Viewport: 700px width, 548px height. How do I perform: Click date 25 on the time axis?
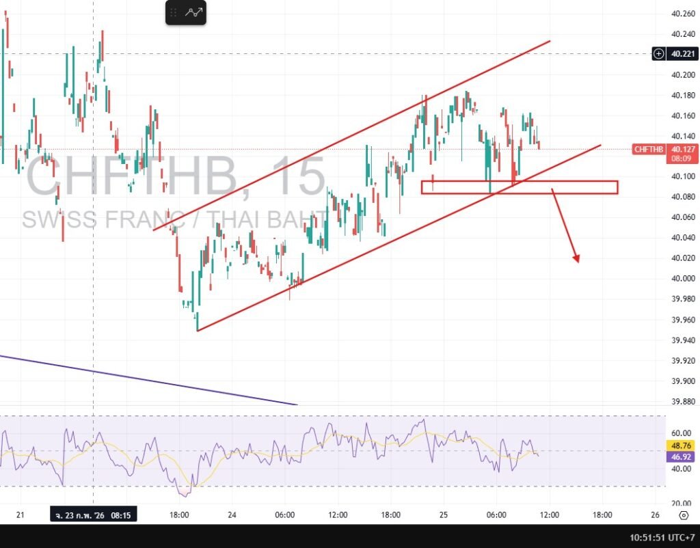(444, 515)
